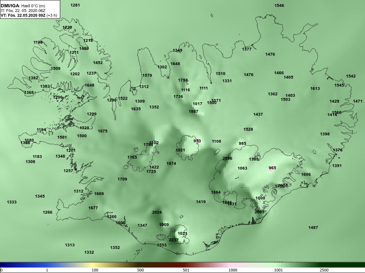The width and height of the screenshot is (365, 273).
Task: Click the initial time line 'IT: Fös. 22. 05. 2020 06Z'
Action: [23, 11]
